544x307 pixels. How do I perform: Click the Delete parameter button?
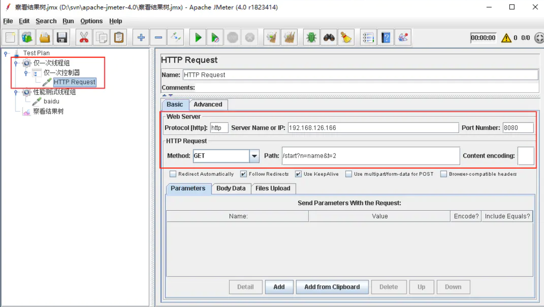pyautogui.click(x=388, y=287)
